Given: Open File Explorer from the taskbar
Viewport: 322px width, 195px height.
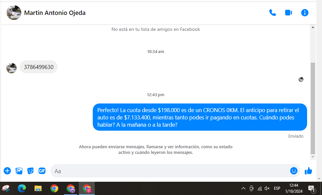Looking at the screenshot, I should pyautogui.click(x=38, y=188).
